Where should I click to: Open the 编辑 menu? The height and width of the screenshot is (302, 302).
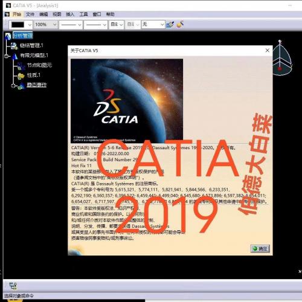click(x=43, y=14)
